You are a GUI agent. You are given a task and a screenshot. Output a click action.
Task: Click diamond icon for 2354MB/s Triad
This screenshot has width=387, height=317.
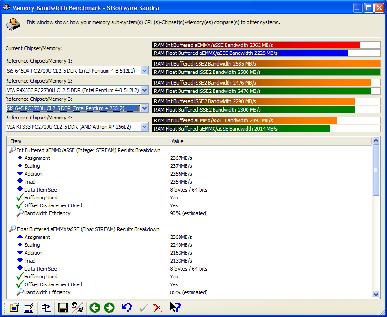(20, 182)
